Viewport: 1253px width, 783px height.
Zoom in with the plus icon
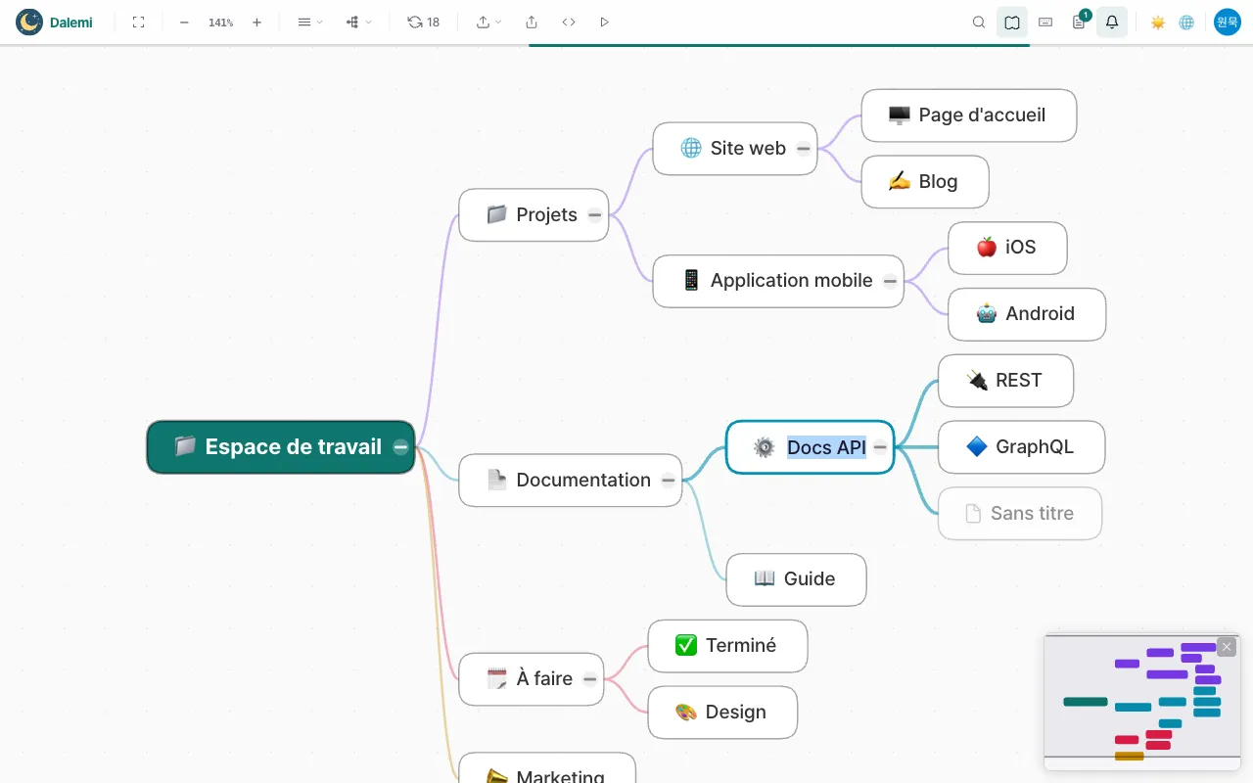256,22
